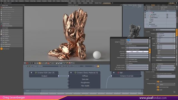This screenshot has width=178, height=100.
Task: Click the Duplicate Node icon
Action: pos(1,24)
